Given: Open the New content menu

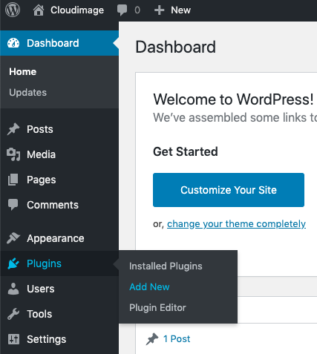Looking at the screenshot, I should [x=181, y=10].
